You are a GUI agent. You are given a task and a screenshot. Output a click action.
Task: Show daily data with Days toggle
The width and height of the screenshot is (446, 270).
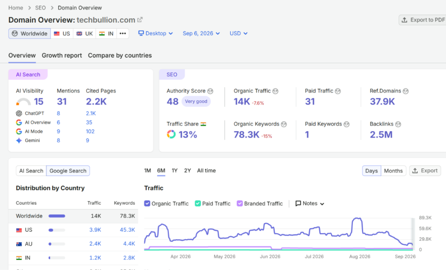372,171
